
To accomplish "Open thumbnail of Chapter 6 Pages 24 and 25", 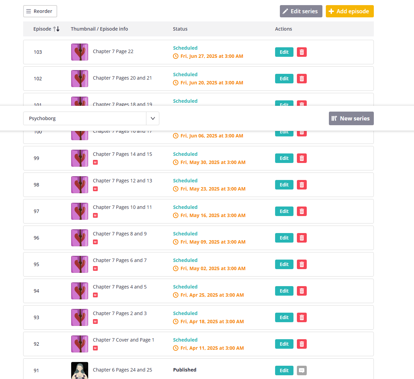I will [80, 370].
